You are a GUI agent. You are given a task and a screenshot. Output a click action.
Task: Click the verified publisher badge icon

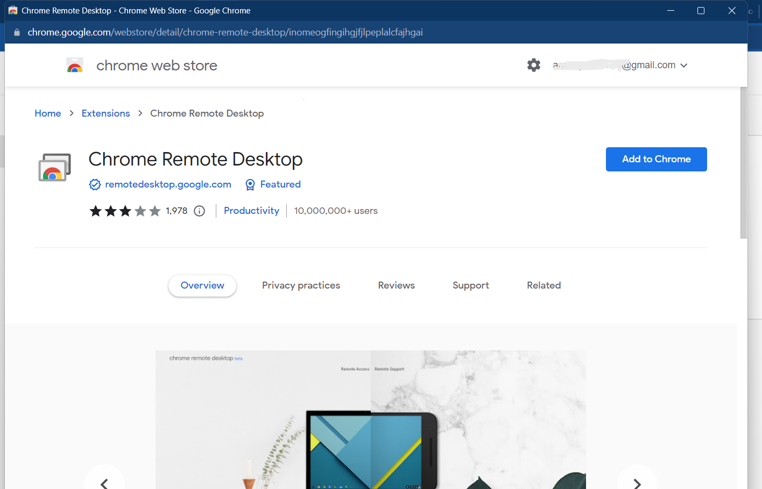tap(95, 185)
